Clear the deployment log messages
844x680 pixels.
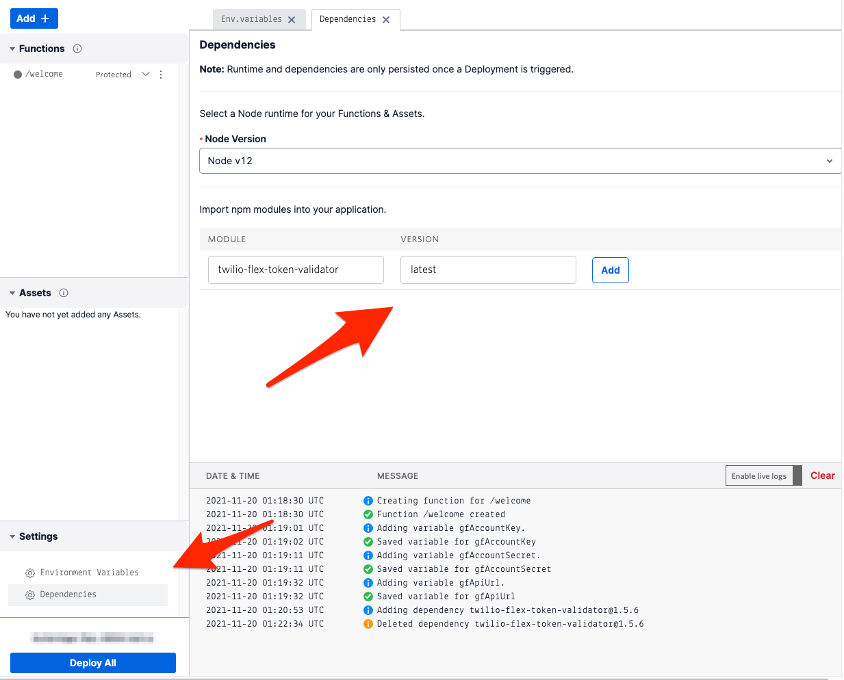pos(822,475)
